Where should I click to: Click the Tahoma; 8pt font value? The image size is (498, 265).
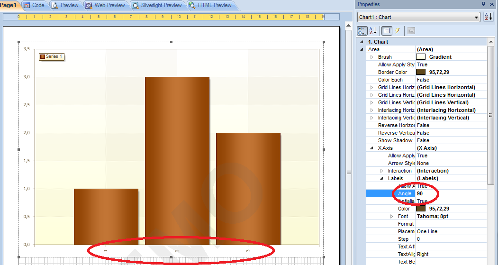433,216
